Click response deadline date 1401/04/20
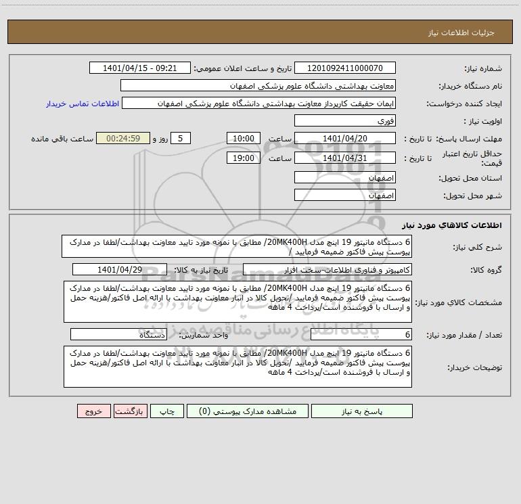Image resolution: width=521 pixels, height=504 pixels. 345,138
